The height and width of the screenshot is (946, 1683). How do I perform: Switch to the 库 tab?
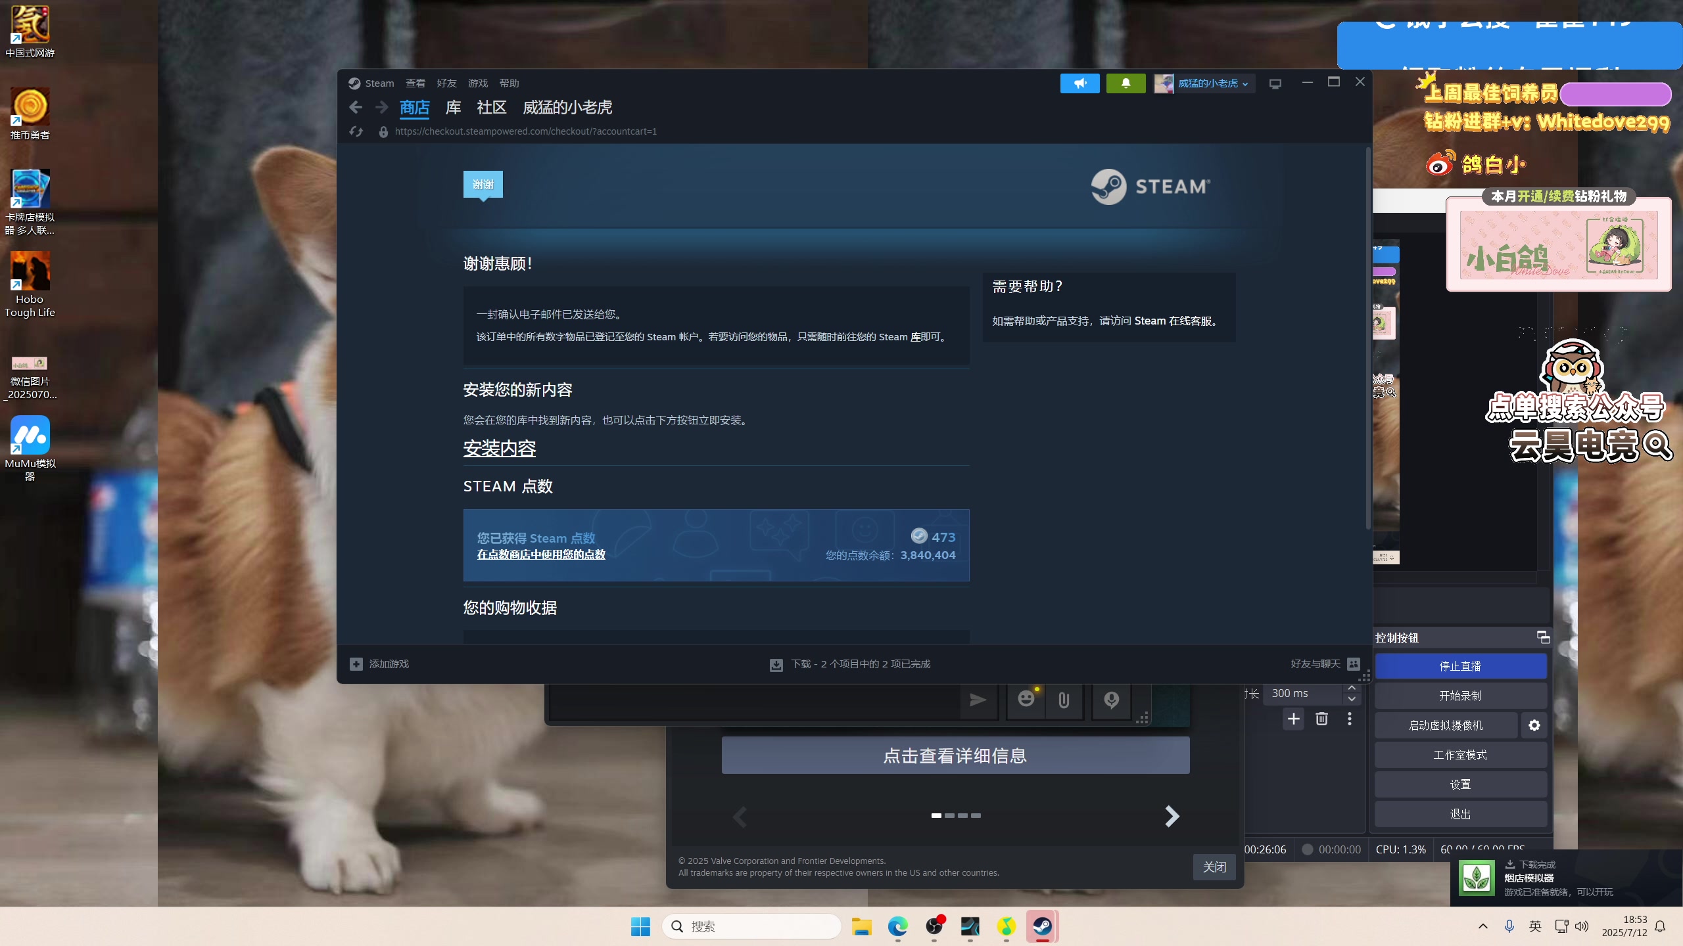point(453,108)
